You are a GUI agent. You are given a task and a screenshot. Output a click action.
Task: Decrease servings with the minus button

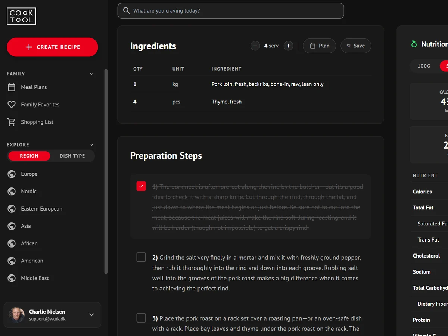[x=255, y=46]
